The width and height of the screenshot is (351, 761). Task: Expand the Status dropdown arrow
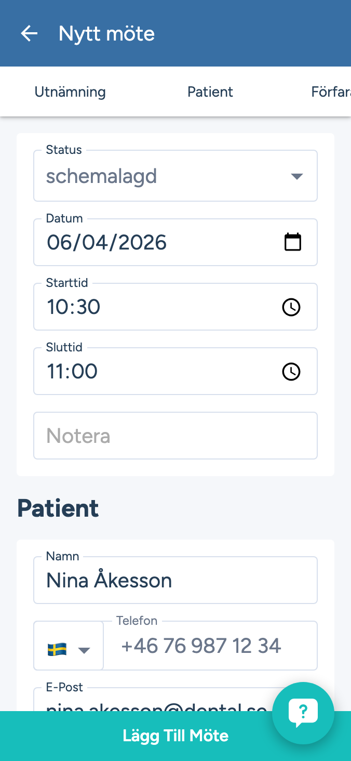[296, 177]
